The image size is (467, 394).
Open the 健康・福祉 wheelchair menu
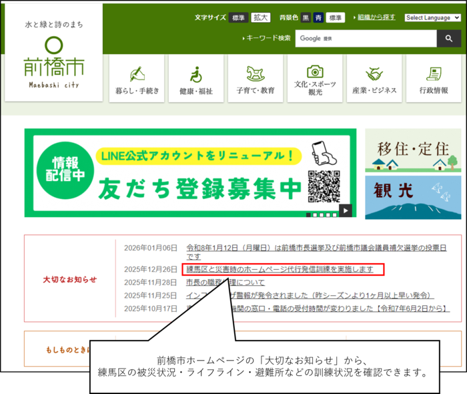pyautogui.click(x=196, y=79)
